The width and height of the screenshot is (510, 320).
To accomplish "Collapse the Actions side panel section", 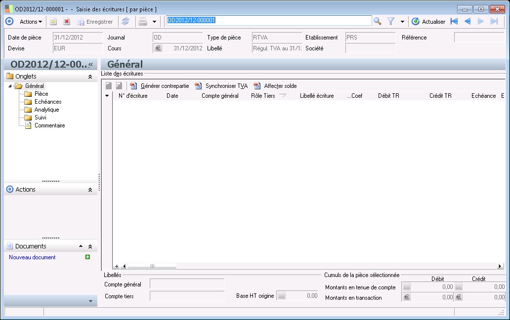I will coord(90,190).
